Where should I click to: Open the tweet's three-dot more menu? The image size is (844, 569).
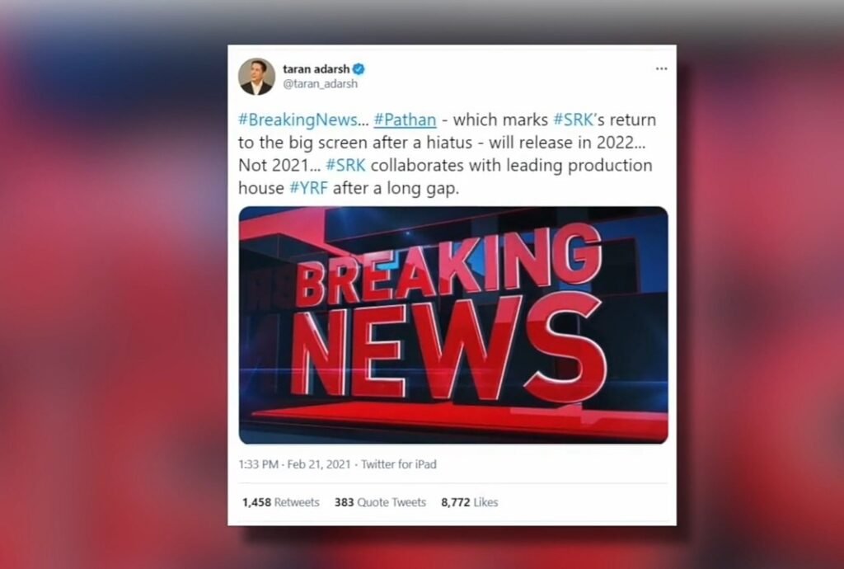pos(662,69)
